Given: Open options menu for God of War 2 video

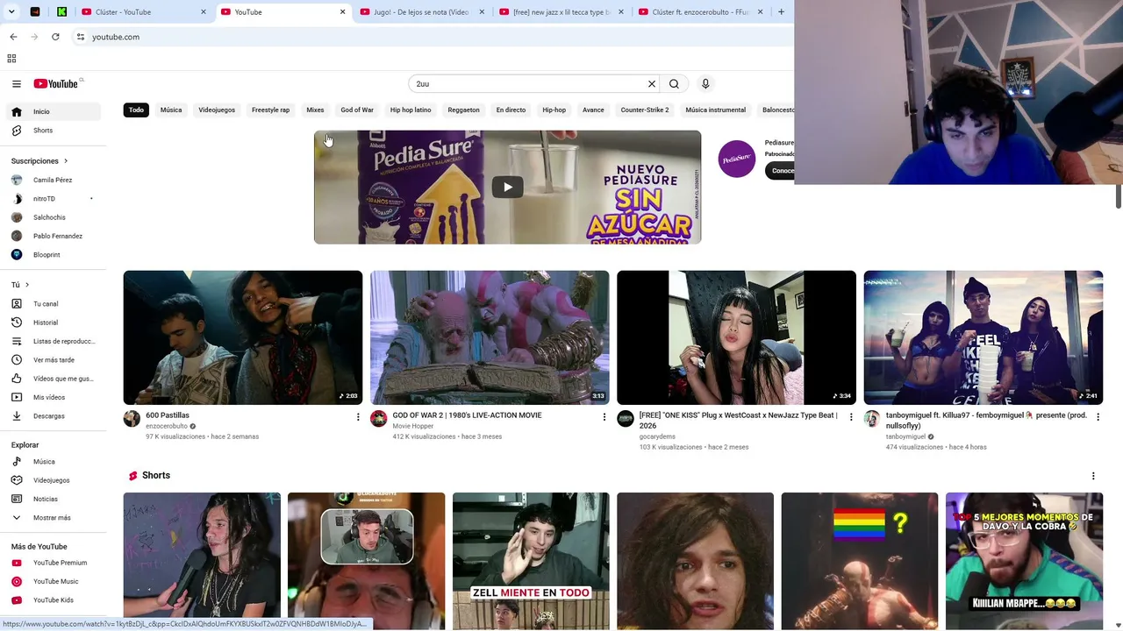Looking at the screenshot, I should pyautogui.click(x=604, y=417).
